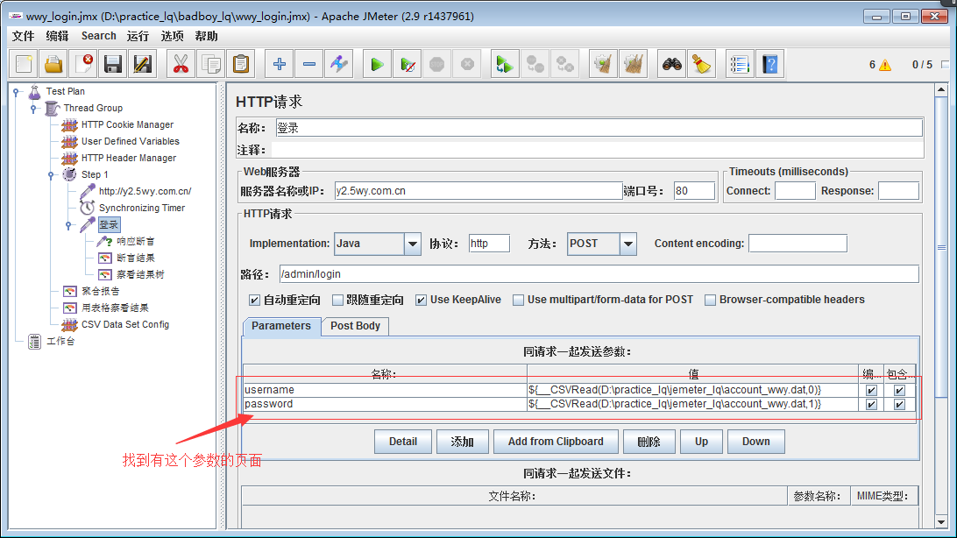Collapse the 登录 sampler tree node
The height and width of the screenshot is (538, 957).
(x=68, y=225)
